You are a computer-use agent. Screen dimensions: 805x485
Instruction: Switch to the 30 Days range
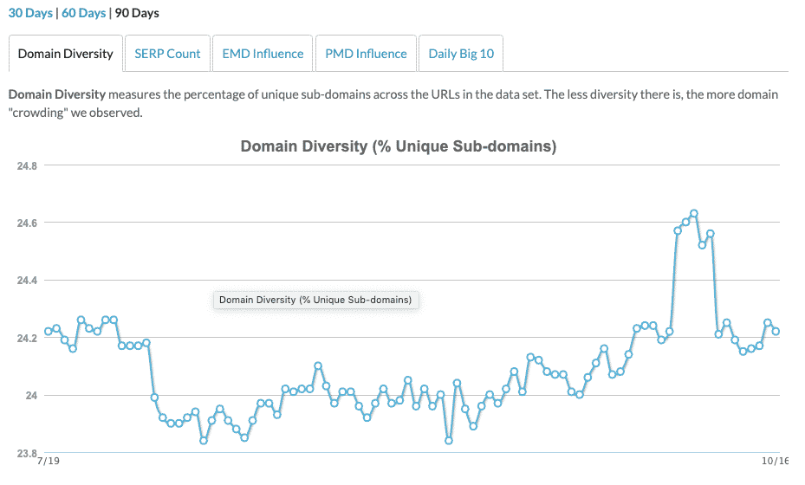30,13
